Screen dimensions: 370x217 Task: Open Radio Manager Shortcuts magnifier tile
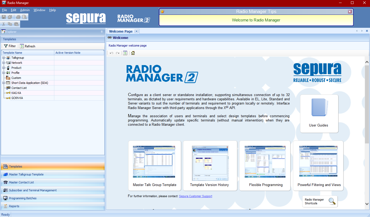(320, 201)
